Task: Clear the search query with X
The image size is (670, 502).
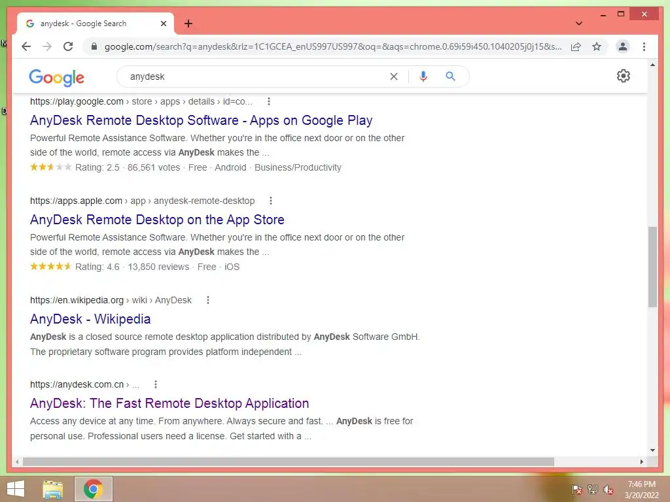Action: coord(393,76)
